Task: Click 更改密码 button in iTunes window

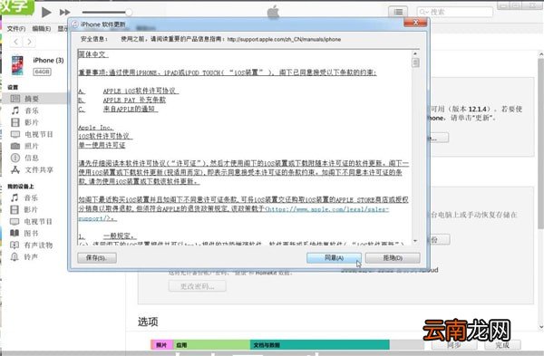Action: coord(198,286)
